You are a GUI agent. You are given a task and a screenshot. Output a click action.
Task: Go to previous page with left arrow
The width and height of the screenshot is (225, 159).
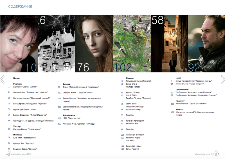(2, 79)
